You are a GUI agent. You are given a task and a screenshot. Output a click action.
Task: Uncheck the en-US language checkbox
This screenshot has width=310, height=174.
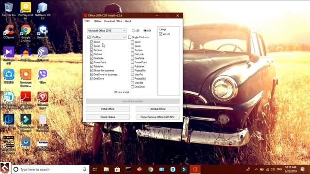pos(160,34)
